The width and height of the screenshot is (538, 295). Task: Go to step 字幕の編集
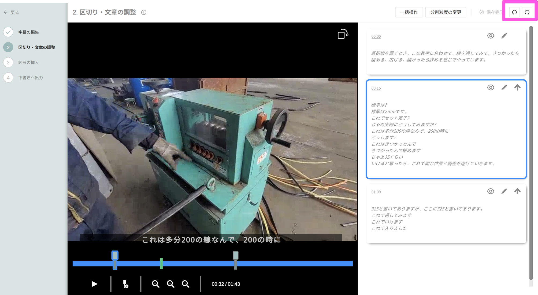[28, 32]
